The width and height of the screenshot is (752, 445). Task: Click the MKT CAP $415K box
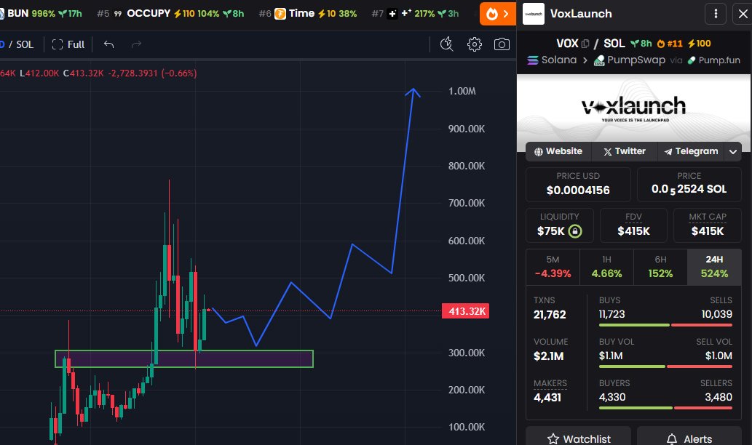coord(708,225)
